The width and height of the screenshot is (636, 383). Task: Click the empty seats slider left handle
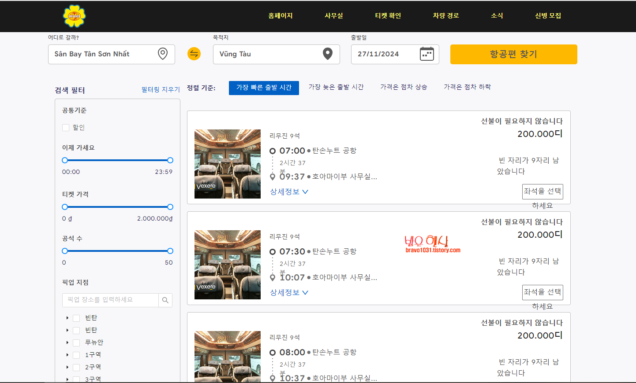point(65,251)
